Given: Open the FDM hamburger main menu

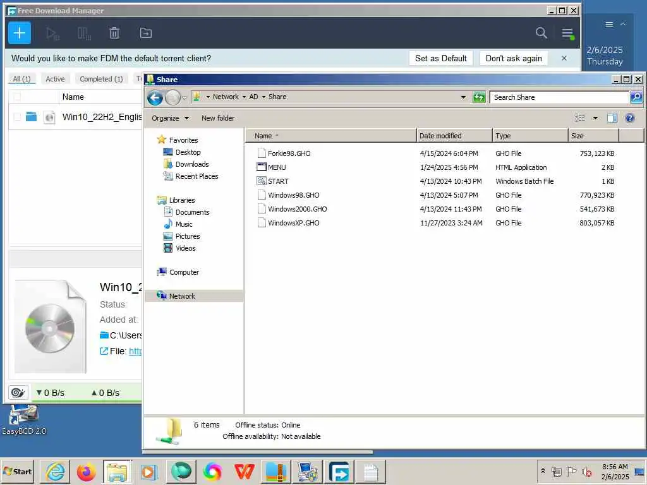Looking at the screenshot, I should [568, 33].
